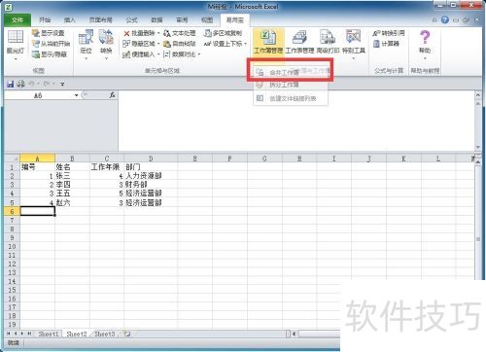Open 显示设置 display settings
Image resolution: width=486 pixels, height=352 pixels.
click(49, 33)
